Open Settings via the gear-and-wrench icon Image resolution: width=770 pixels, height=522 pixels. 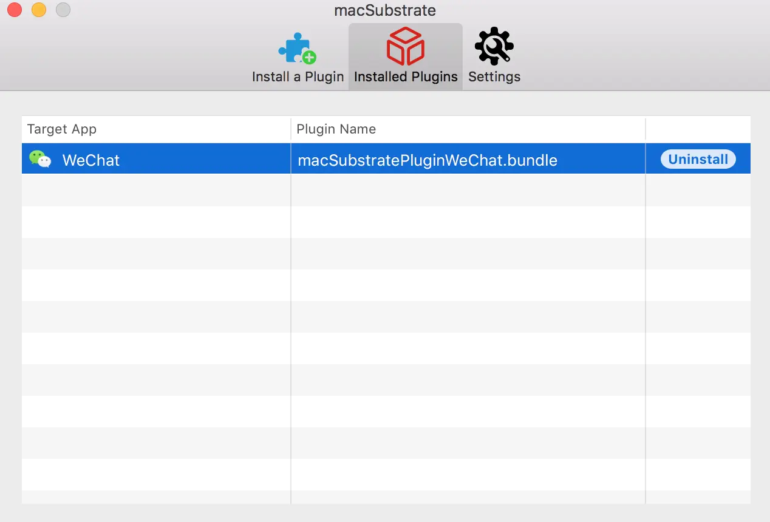click(494, 44)
